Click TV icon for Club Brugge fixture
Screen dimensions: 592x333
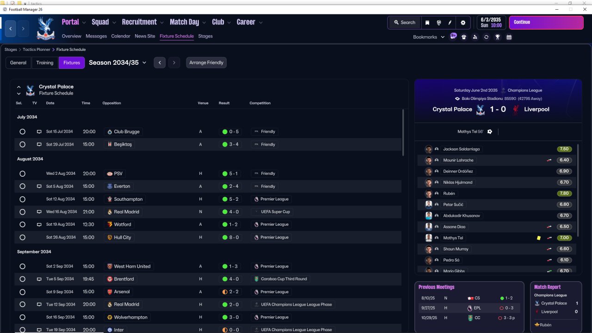39,132
